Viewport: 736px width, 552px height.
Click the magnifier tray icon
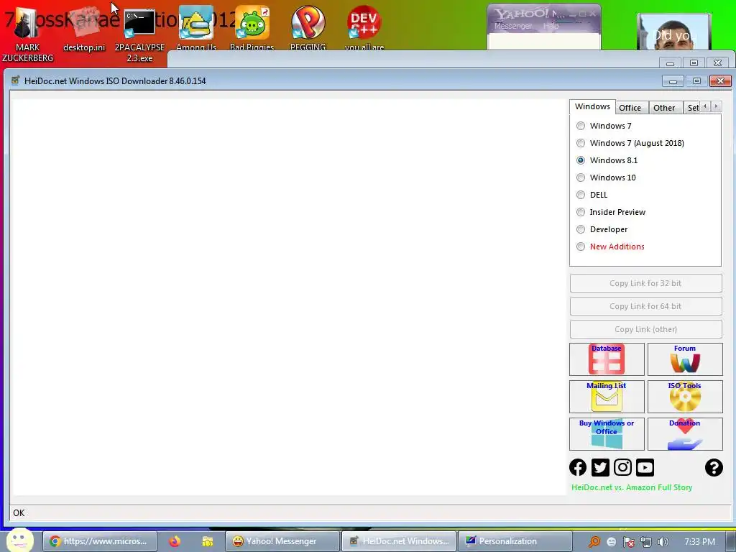(594, 542)
